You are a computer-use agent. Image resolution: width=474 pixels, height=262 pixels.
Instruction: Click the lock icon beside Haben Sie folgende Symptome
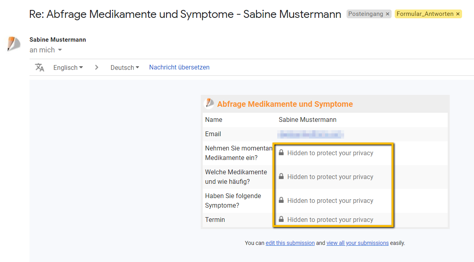[281, 200]
